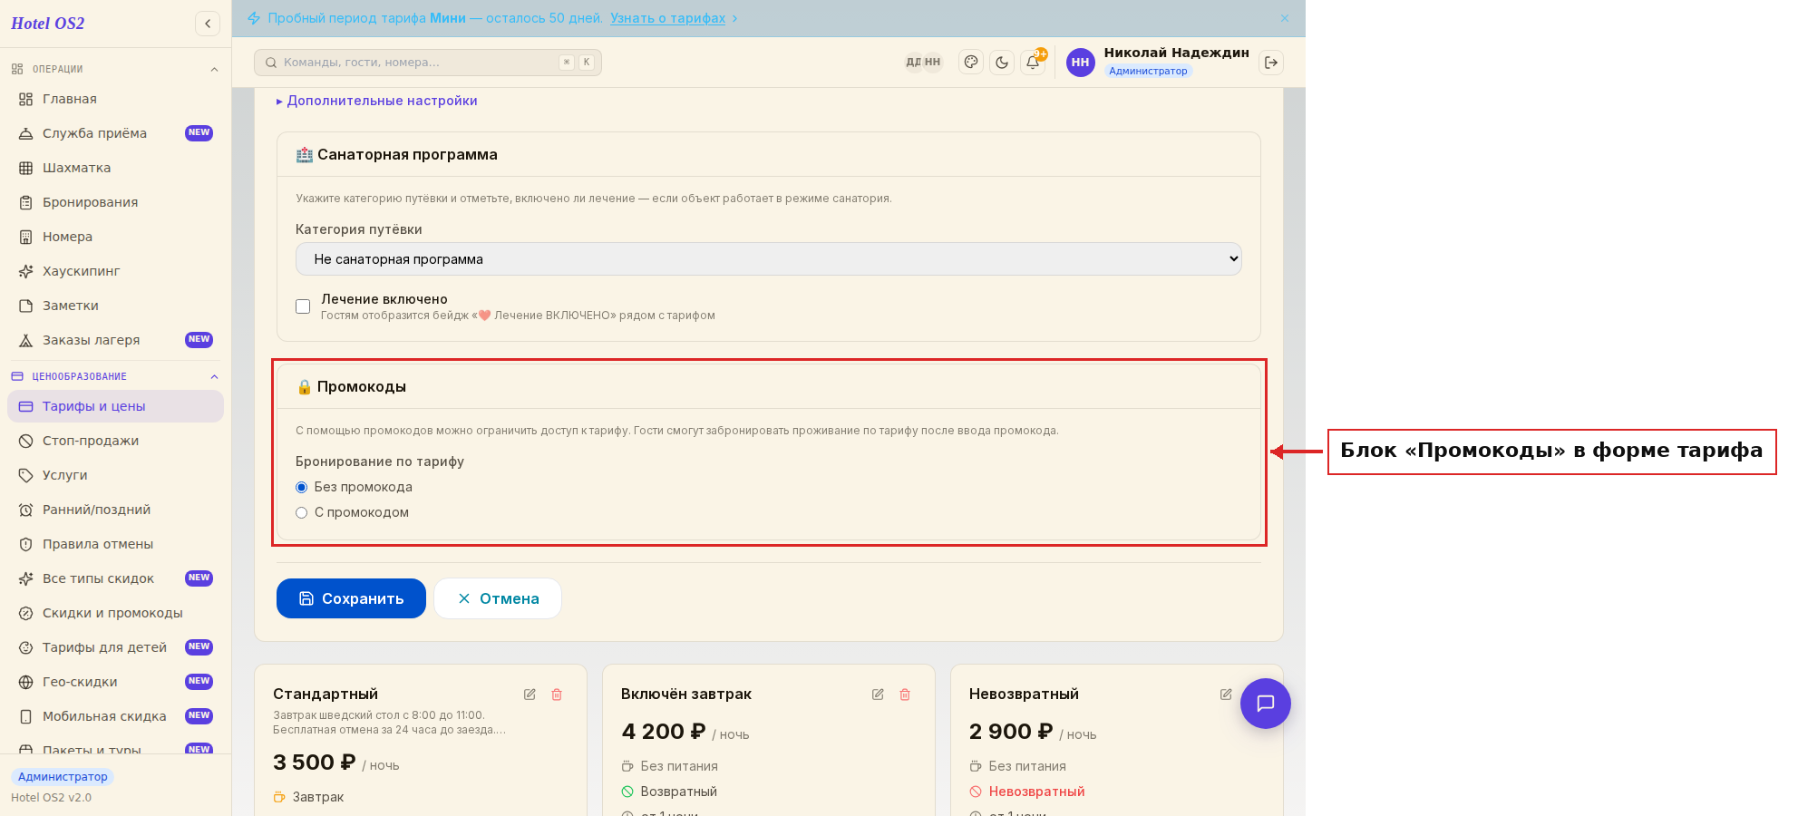1798x816 pixels.
Task: Collapse the ЦЕНООБРАЗОВАНИЕ sidebar group
Action: tap(214, 377)
